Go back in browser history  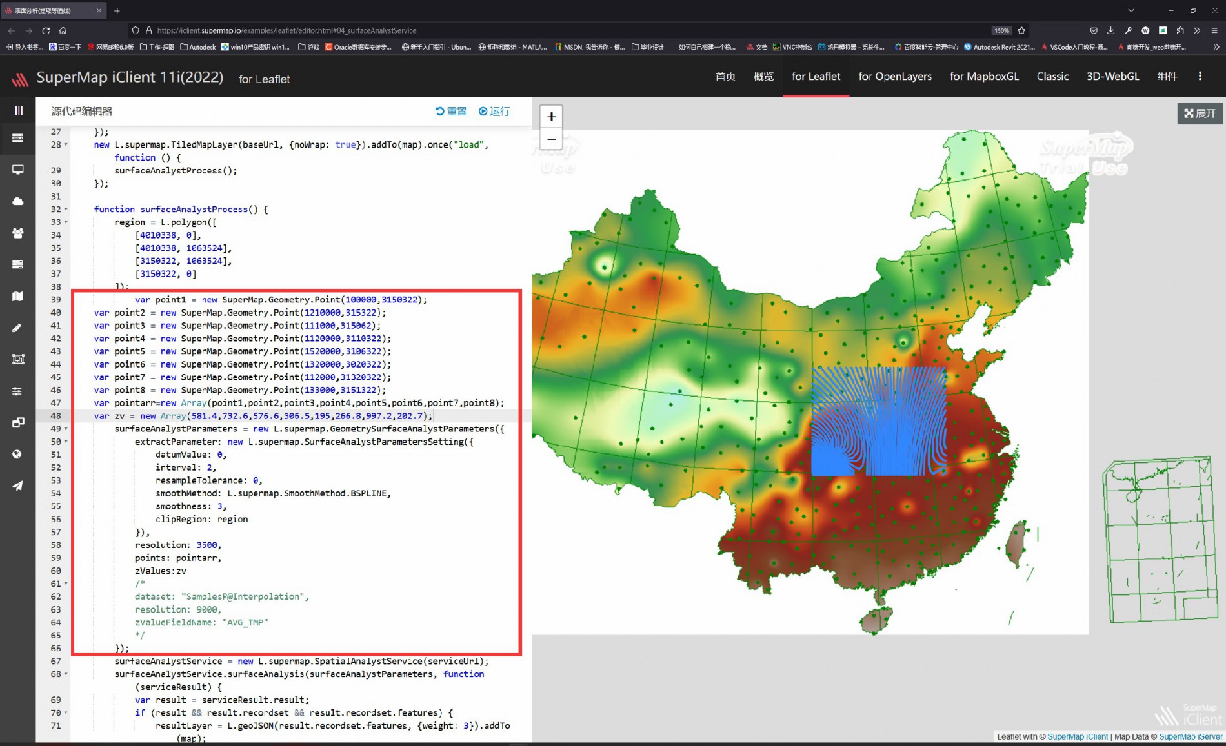click(x=12, y=30)
